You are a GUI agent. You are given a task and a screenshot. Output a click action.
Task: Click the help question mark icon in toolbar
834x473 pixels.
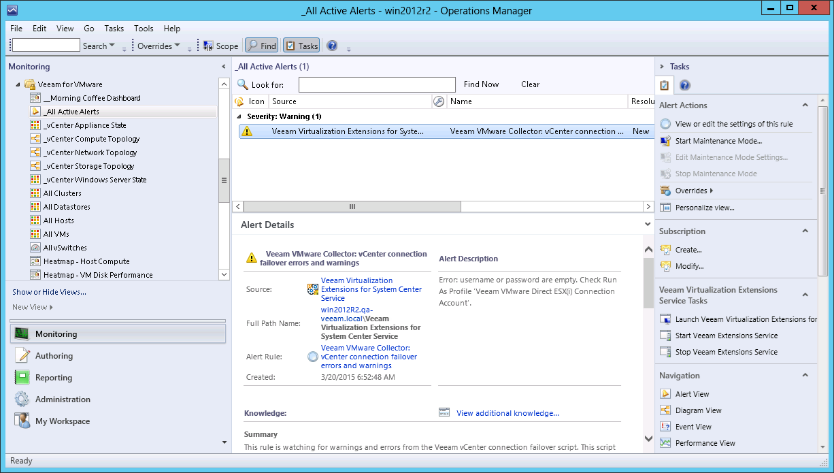pyautogui.click(x=332, y=46)
